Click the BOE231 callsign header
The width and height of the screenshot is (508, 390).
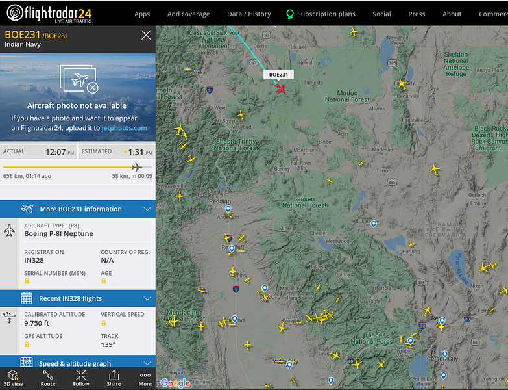click(x=23, y=34)
